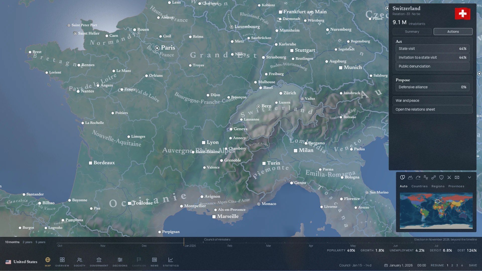Open the Statistics section
482x271 pixels.
171,262
